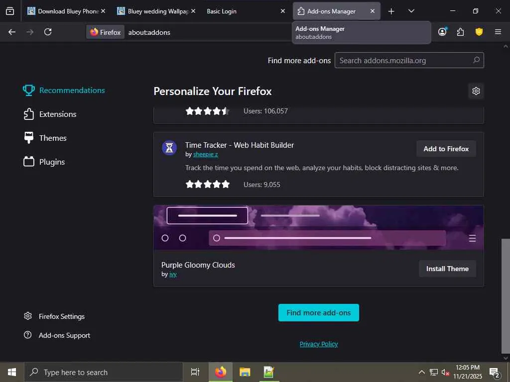510x382 pixels.
Task: Close the Bluey wedding Wallpaper tab
Action: point(193,11)
